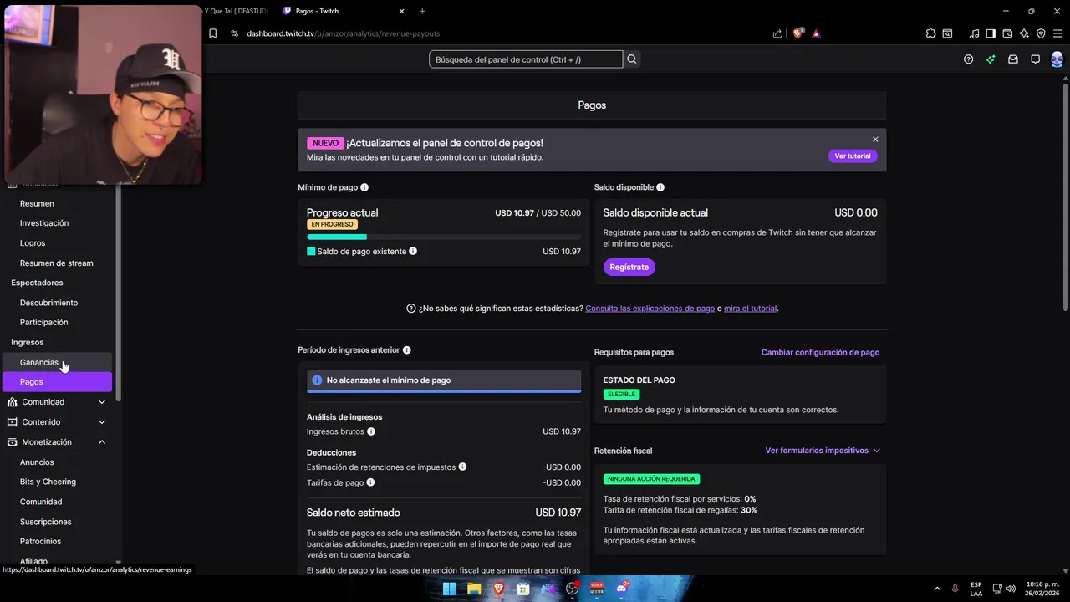The image size is (1070, 602).
Task: Open the Brave Wallet icon
Action: click(x=1007, y=33)
